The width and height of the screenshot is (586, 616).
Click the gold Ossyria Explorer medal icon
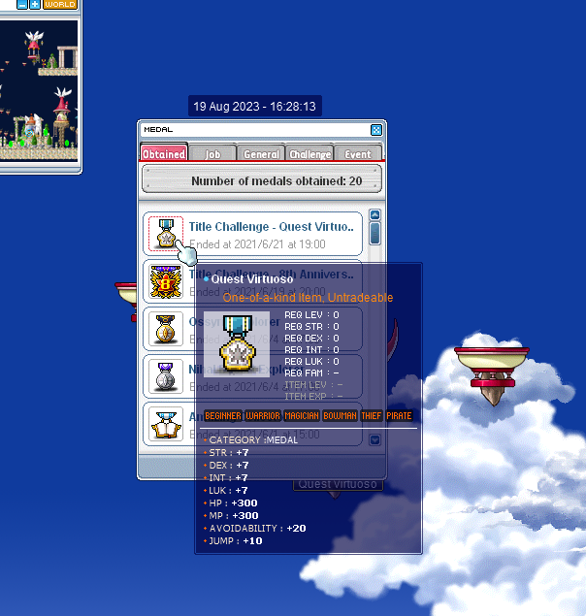[x=164, y=328]
